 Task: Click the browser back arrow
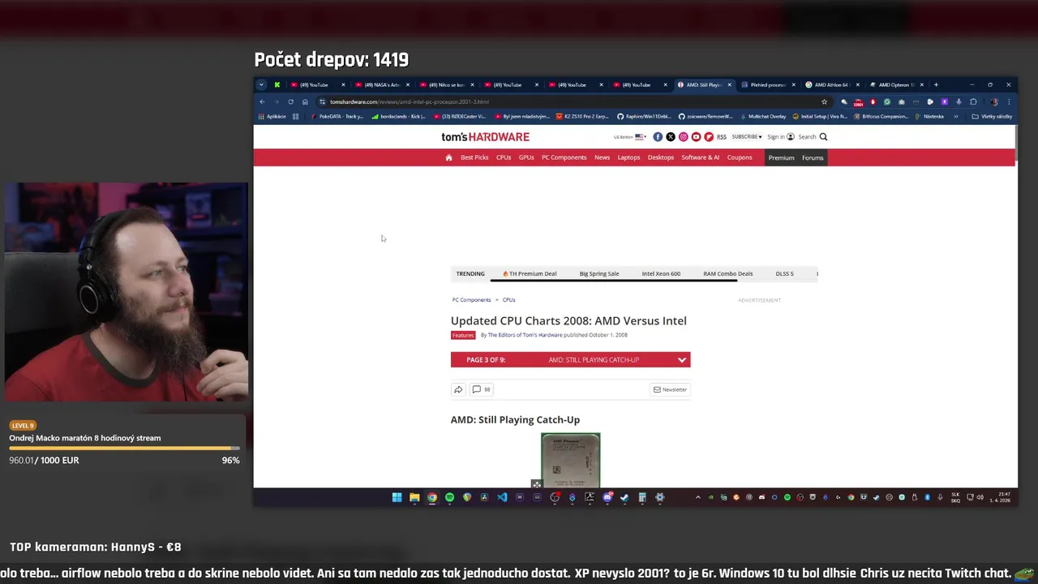pos(262,102)
